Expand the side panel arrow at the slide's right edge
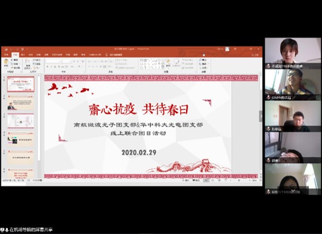 tap(261, 116)
